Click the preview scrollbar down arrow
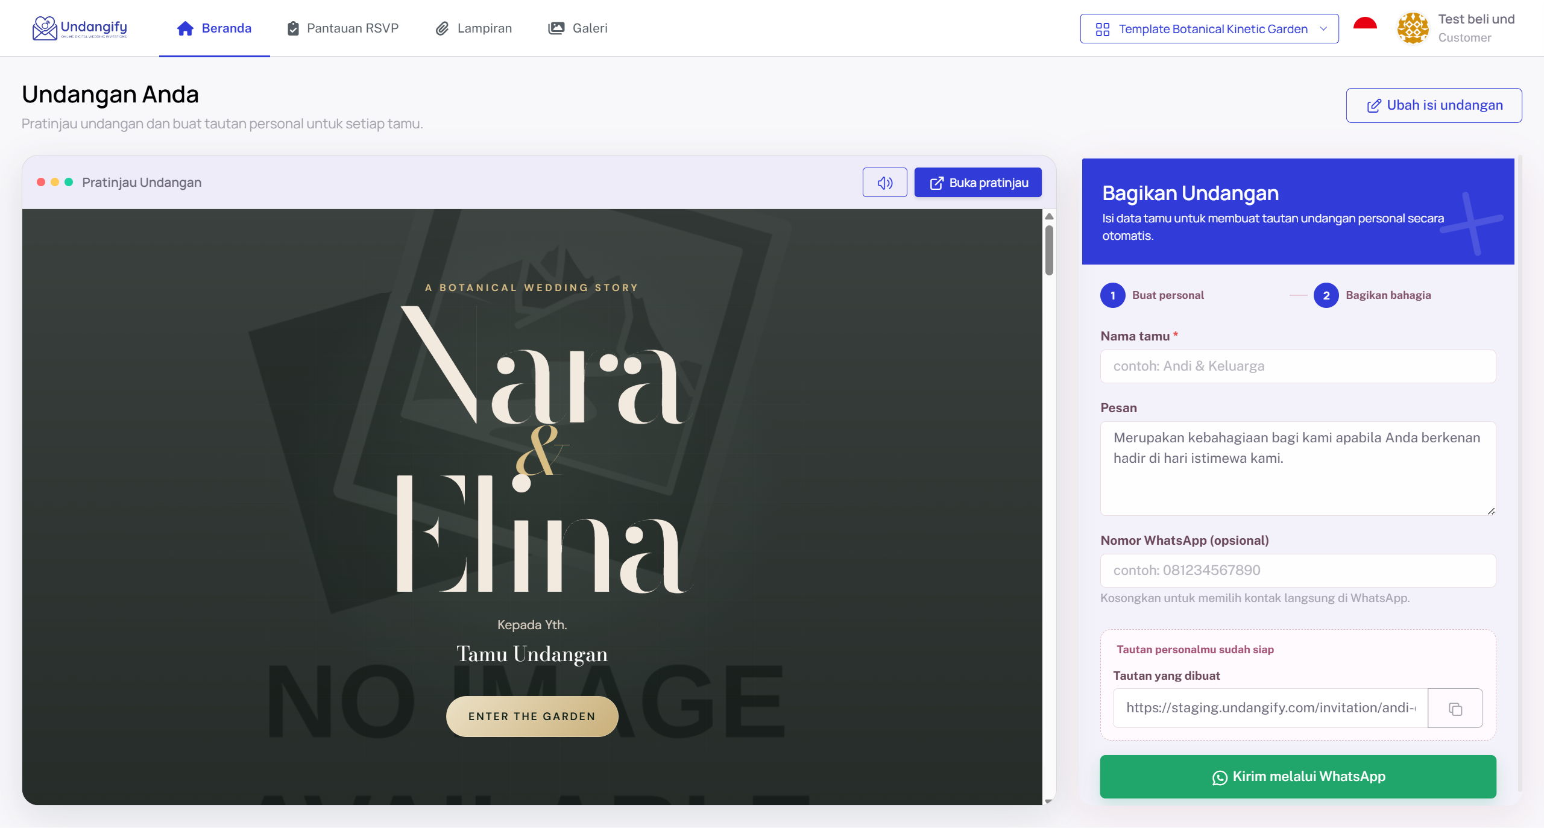Viewport: 1544px width, 828px height. [1049, 800]
